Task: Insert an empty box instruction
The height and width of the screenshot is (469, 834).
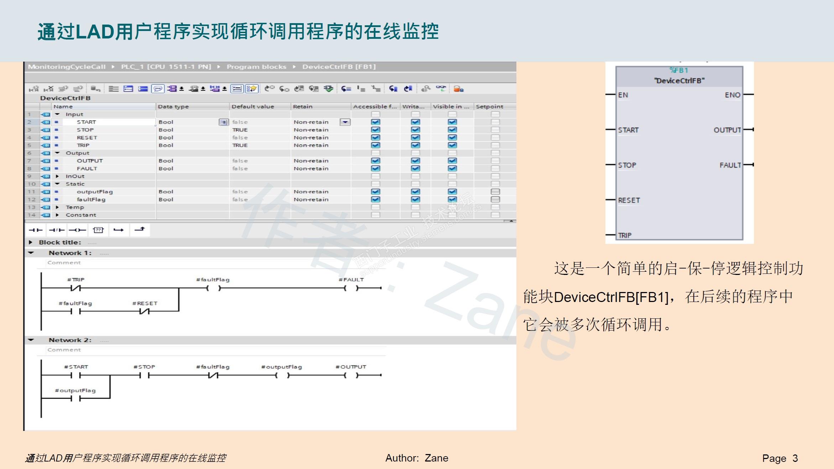Action: (98, 230)
